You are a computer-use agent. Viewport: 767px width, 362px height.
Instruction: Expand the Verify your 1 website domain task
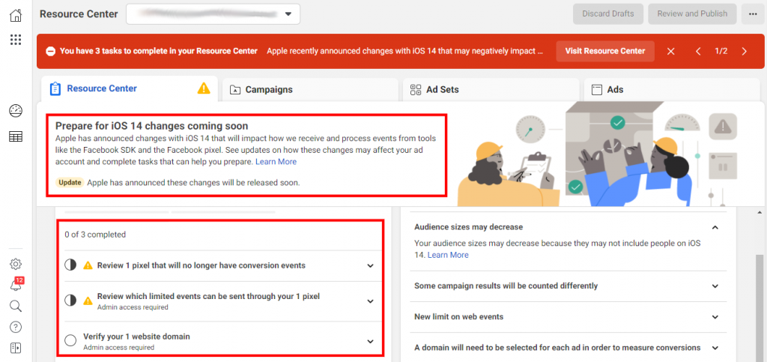(370, 341)
